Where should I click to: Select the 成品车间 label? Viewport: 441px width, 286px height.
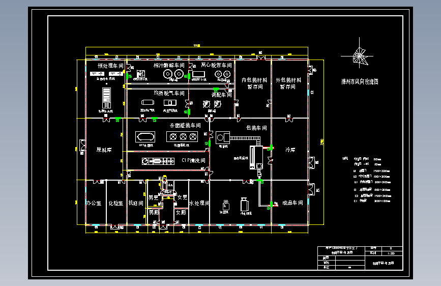(x=292, y=203)
